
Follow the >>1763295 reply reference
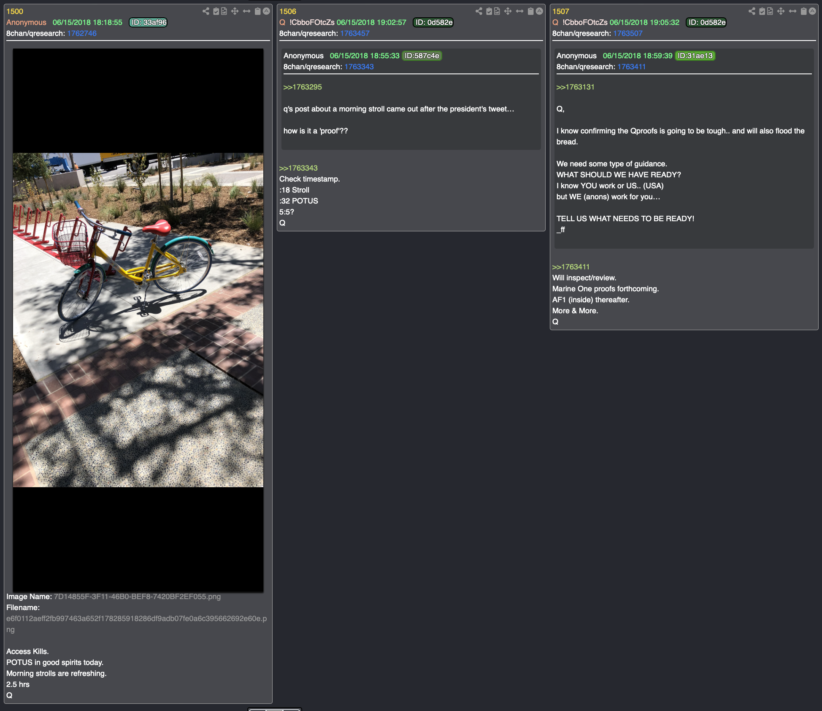tap(303, 87)
